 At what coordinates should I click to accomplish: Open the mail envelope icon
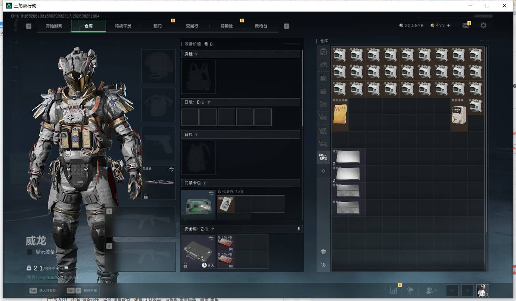[466, 25]
